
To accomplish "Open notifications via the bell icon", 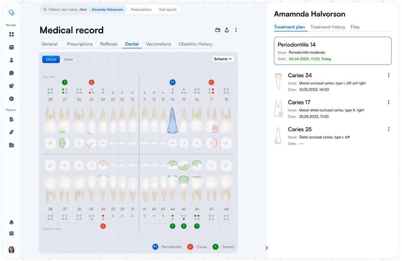I will [x=11, y=222].
